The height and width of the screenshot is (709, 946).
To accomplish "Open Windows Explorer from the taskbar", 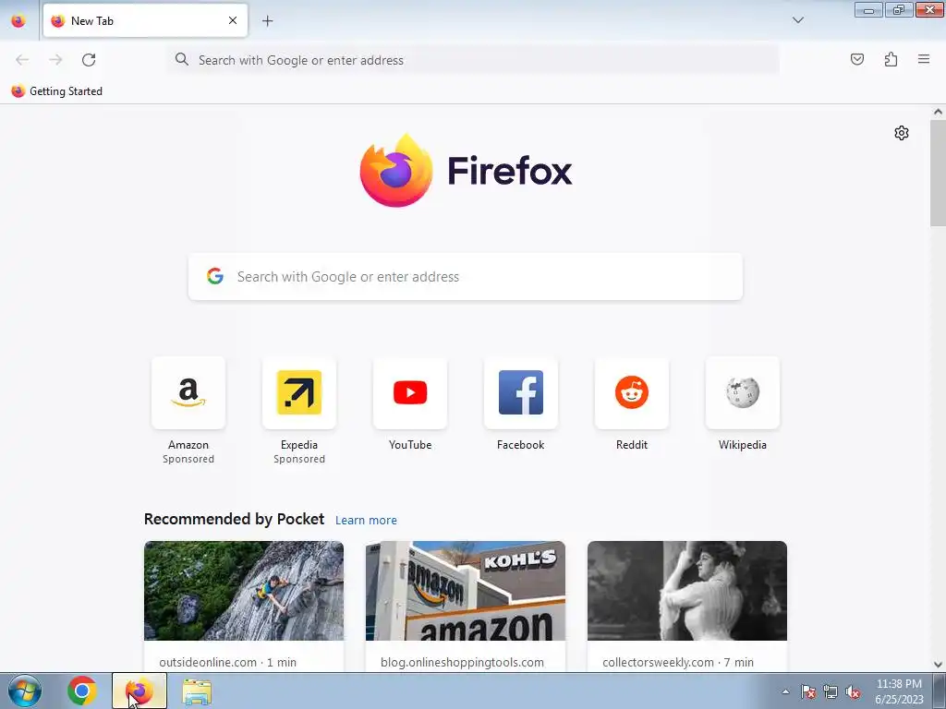I will [197, 691].
